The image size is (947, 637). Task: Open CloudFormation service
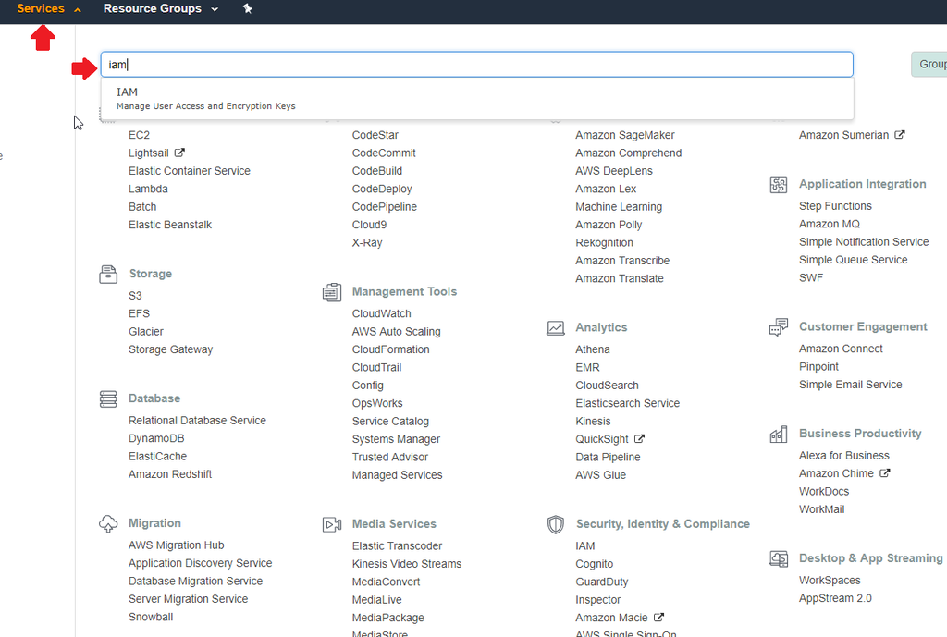391,349
